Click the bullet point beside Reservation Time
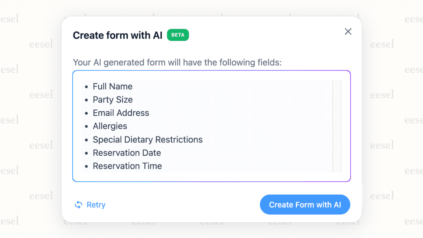Viewport: 423px width, 238px height. (86, 166)
